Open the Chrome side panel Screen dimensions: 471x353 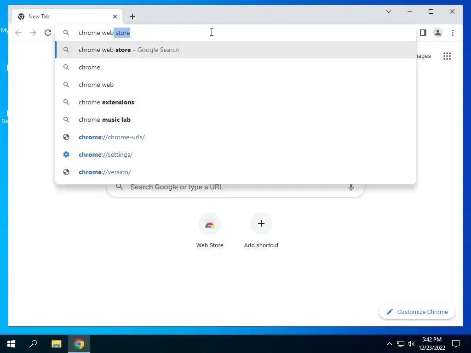(423, 33)
